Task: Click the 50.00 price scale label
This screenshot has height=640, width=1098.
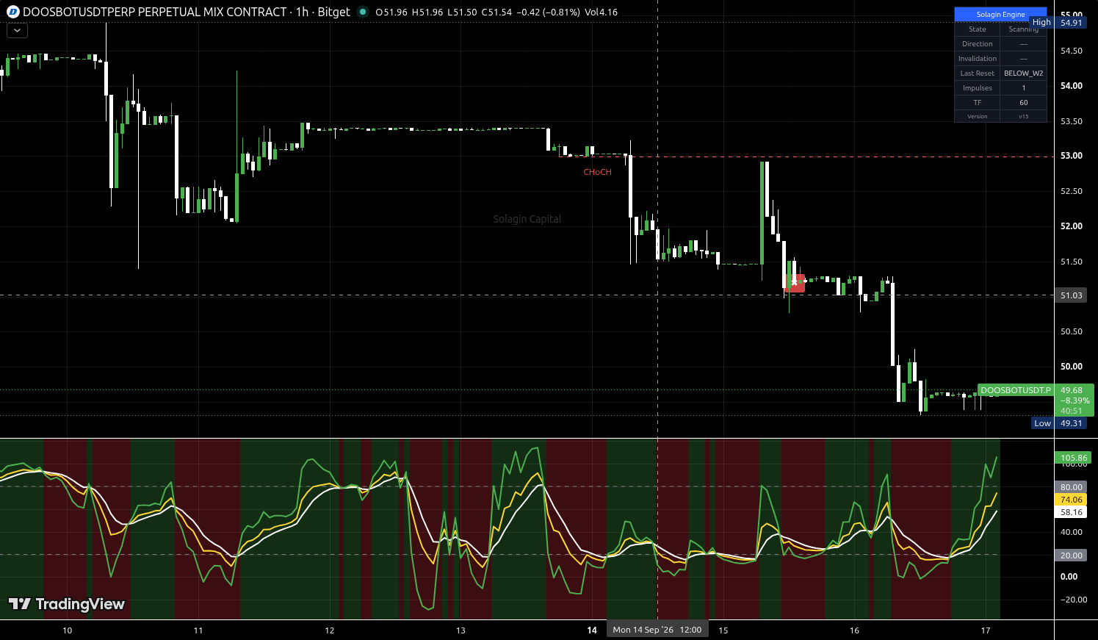Action: click(x=1072, y=367)
